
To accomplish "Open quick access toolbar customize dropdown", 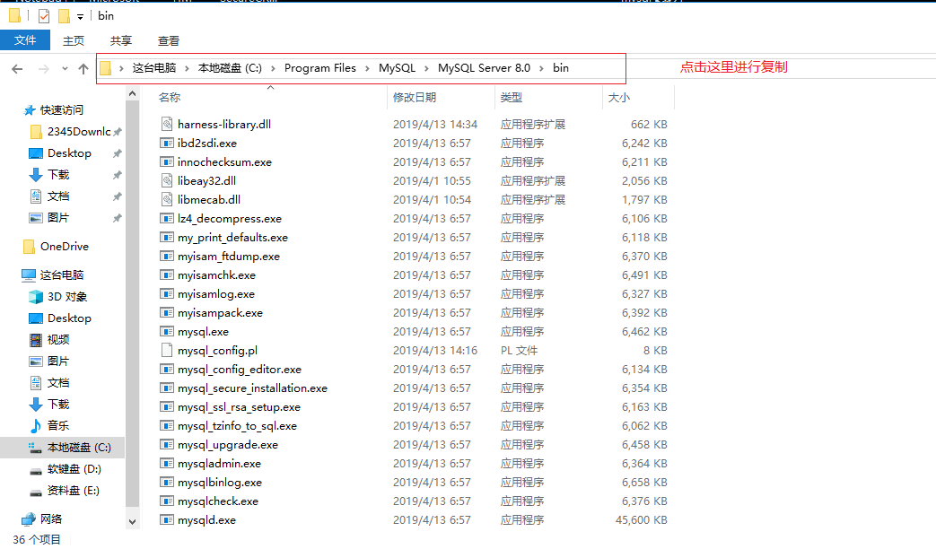I will 80,17.
